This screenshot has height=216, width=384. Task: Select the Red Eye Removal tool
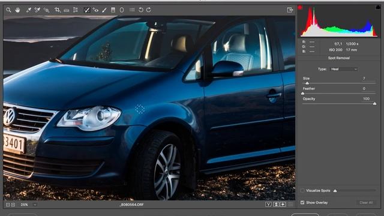pos(95,10)
